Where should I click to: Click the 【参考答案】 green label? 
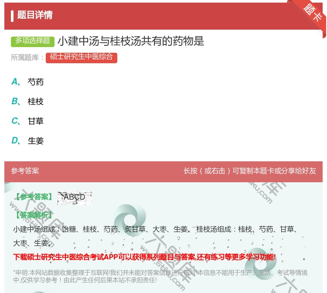(x=34, y=197)
